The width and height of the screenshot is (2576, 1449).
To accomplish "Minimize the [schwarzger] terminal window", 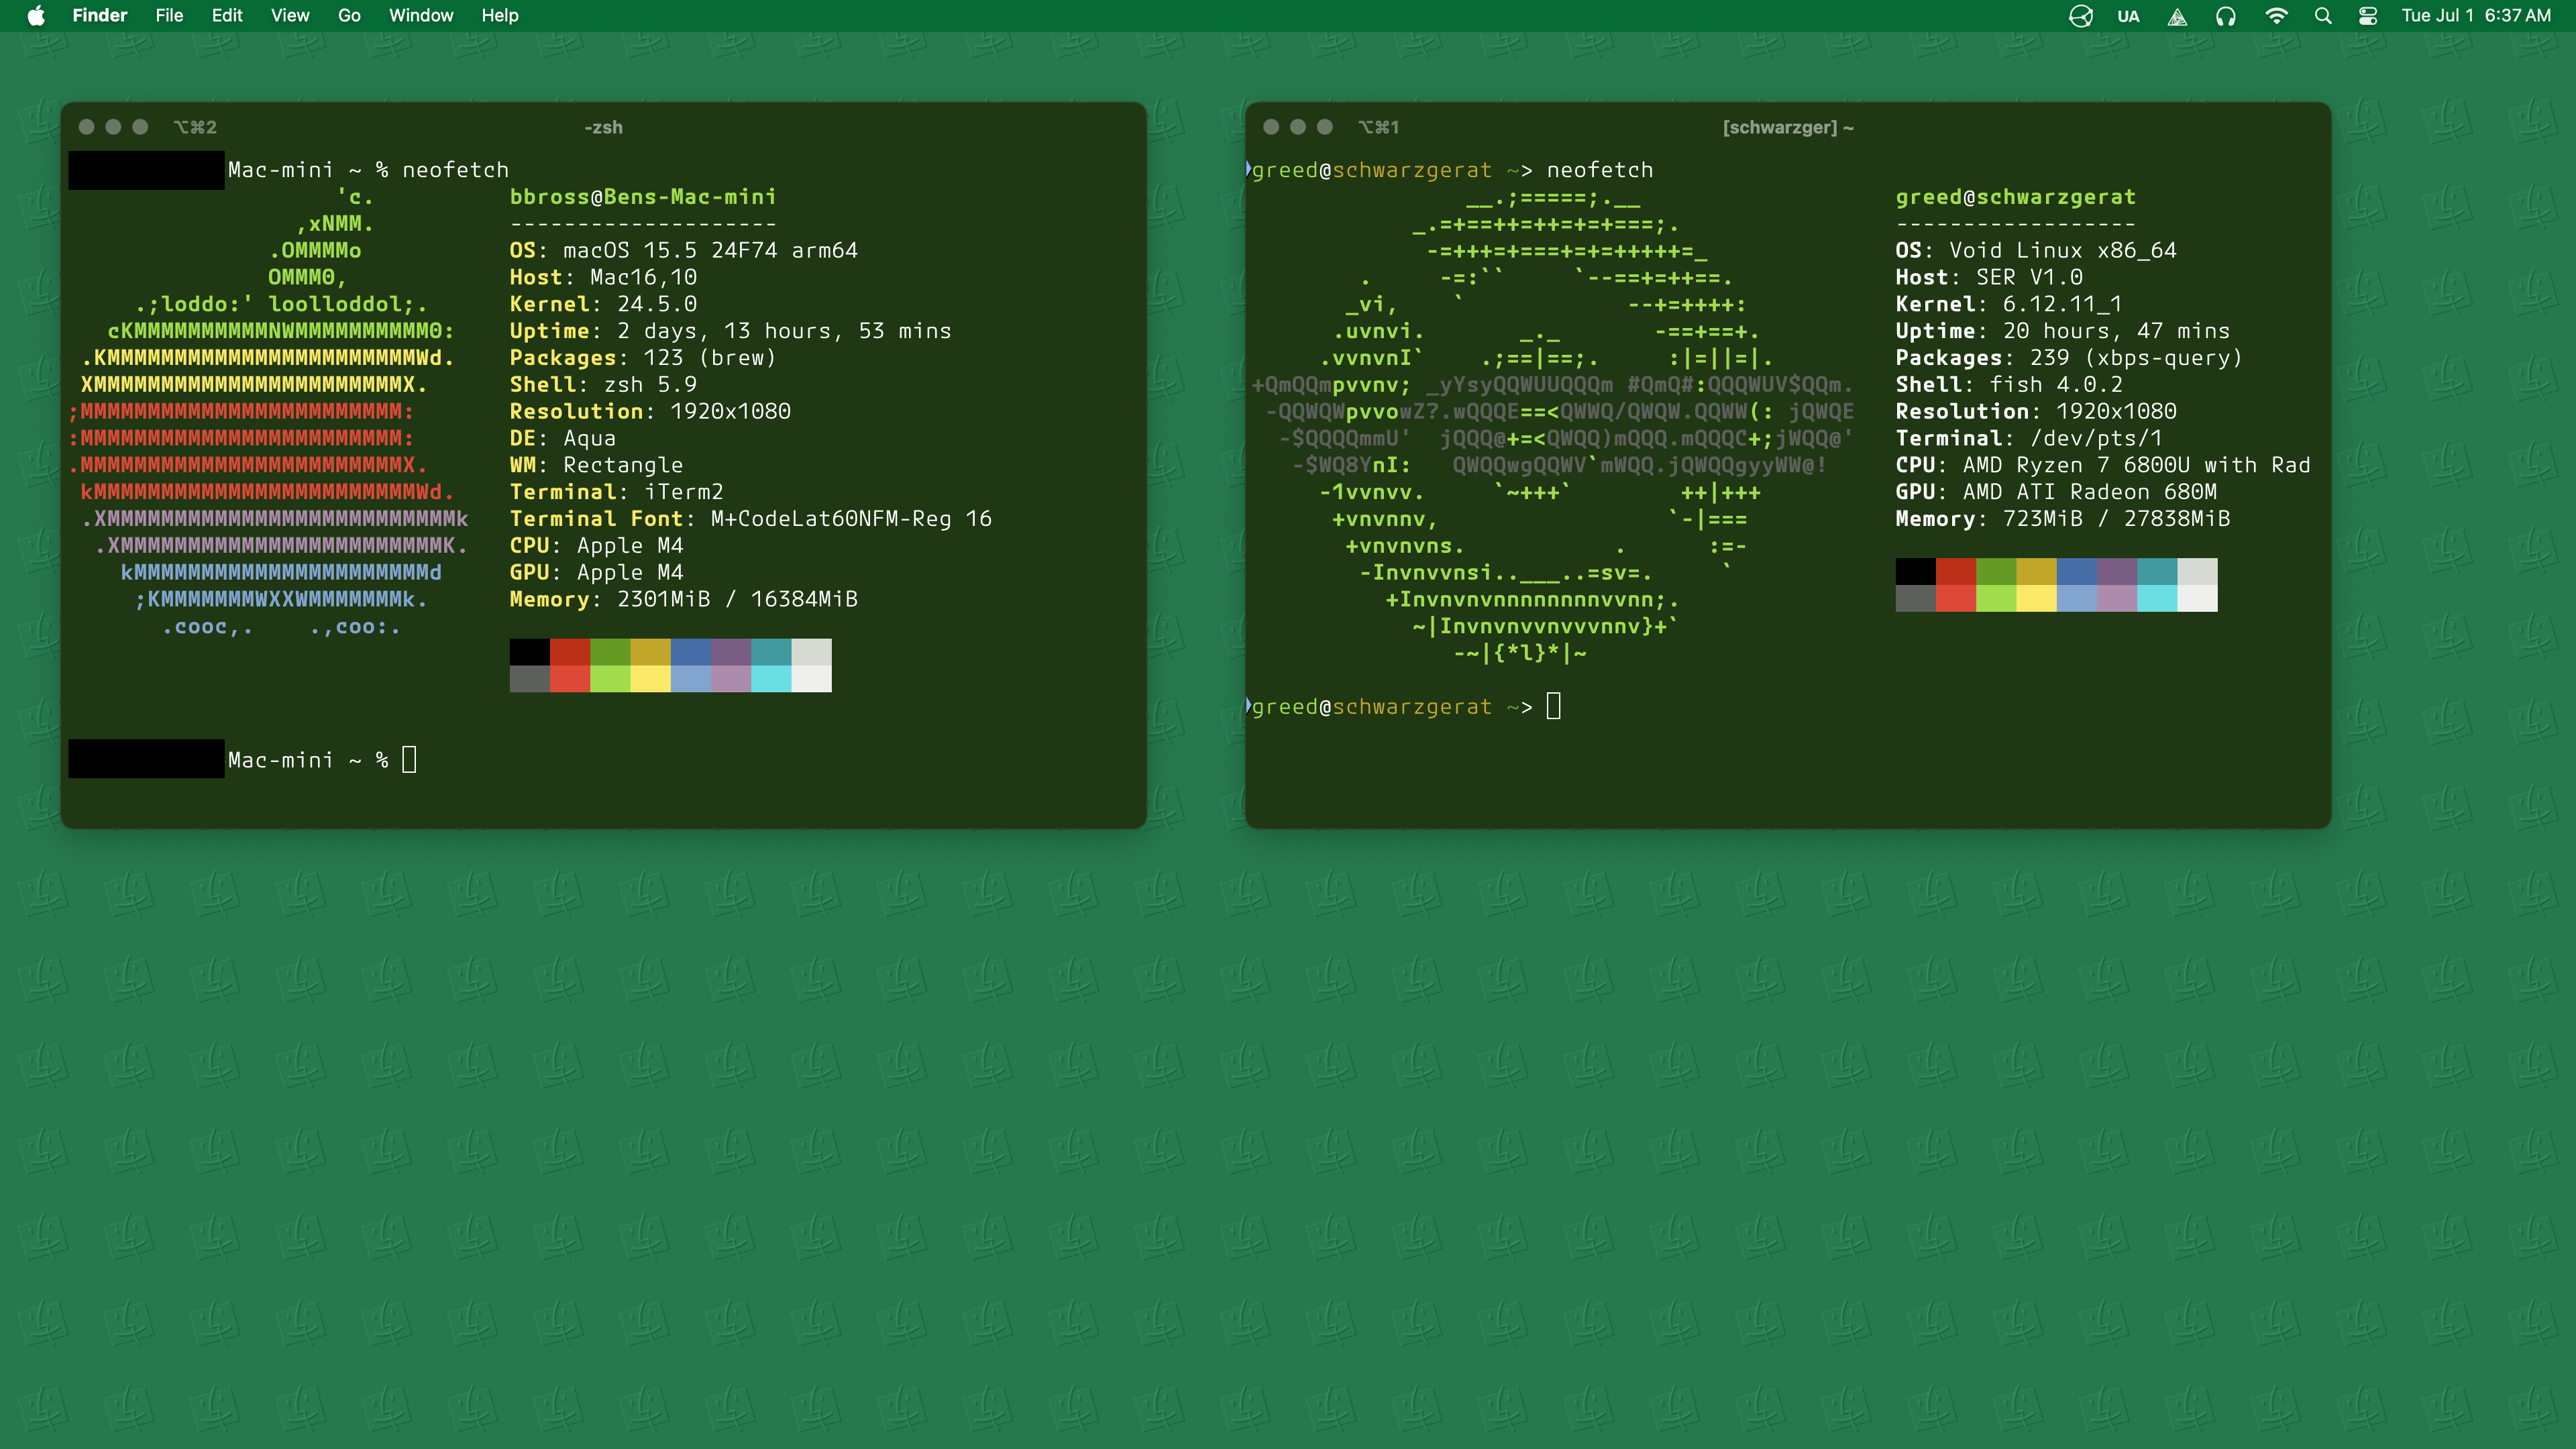I will [x=1298, y=127].
